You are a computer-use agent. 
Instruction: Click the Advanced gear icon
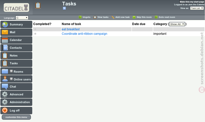5,94
